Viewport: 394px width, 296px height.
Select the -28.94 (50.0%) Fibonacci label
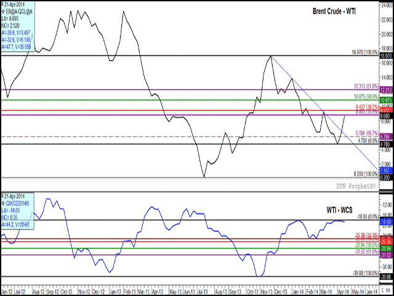(x=366, y=245)
